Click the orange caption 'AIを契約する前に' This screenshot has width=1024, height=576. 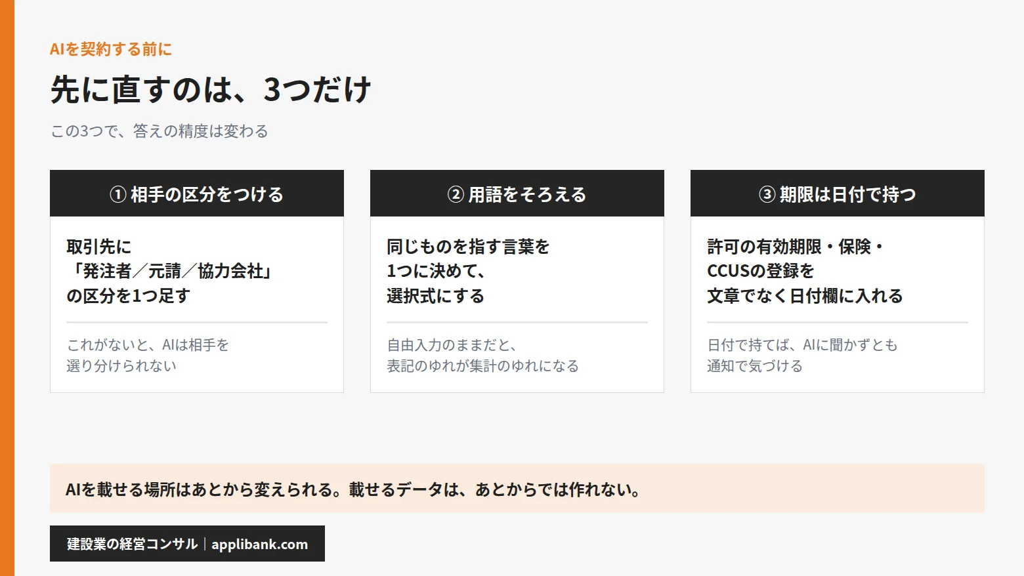coord(111,49)
